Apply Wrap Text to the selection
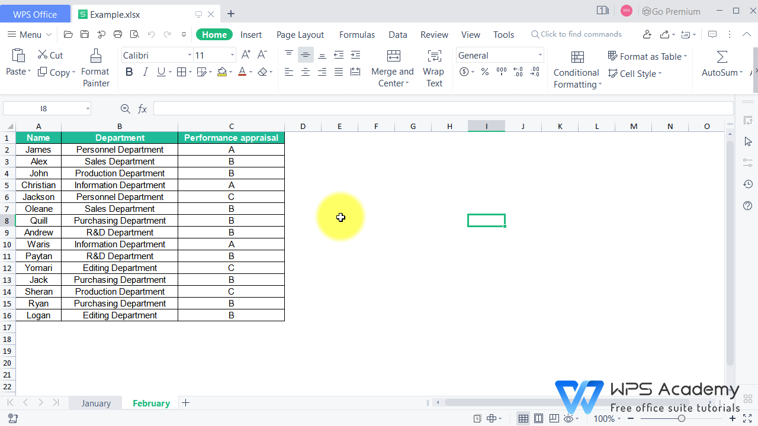The image size is (758, 426). (433, 68)
